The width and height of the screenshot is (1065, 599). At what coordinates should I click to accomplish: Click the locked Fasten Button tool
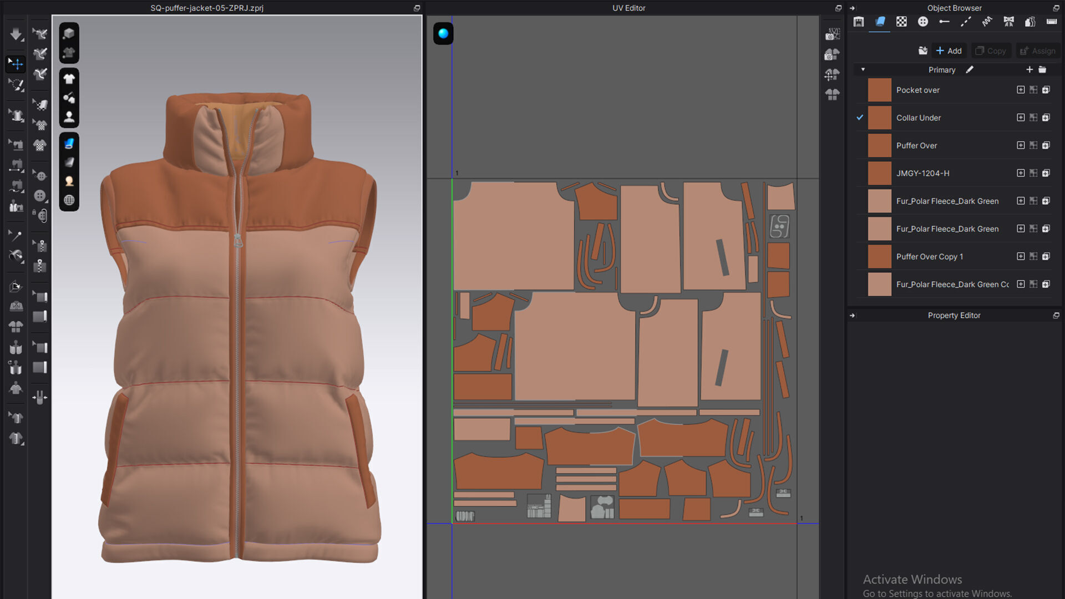[40, 215]
